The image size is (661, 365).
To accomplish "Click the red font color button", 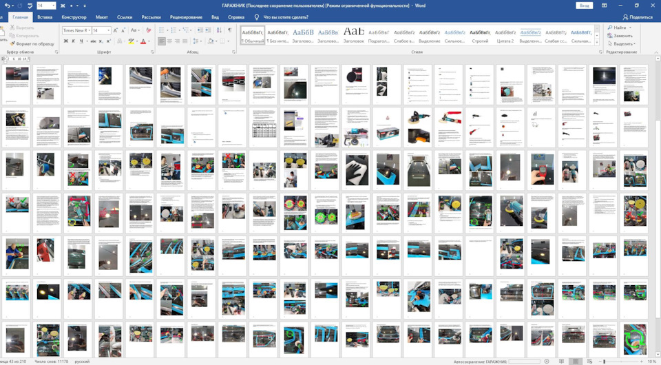I will pyautogui.click(x=143, y=41).
